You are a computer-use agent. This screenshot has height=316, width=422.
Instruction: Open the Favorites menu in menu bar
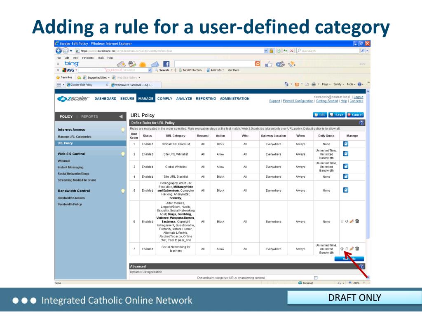88,58
